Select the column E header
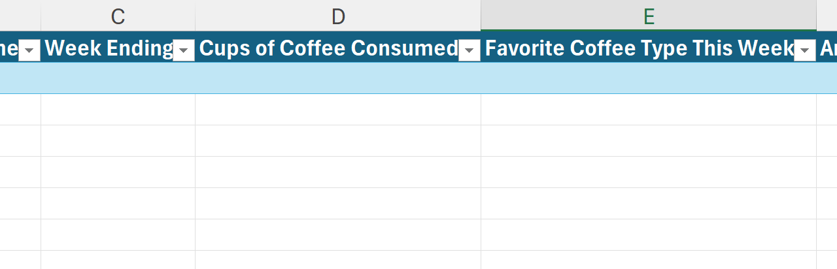Image resolution: width=837 pixels, height=269 pixels. [x=649, y=16]
